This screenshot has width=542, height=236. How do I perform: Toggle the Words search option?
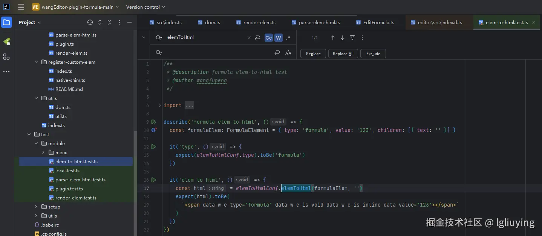click(278, 38)
